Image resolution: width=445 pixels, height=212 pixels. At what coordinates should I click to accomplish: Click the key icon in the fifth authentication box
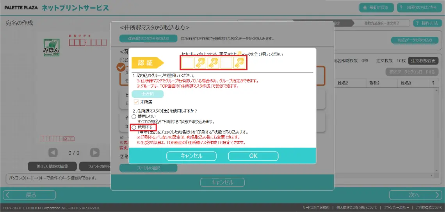pos(239,63)
